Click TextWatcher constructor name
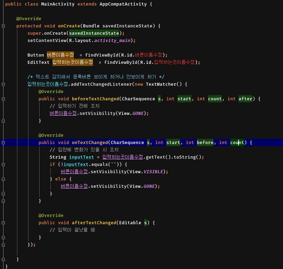 (x=161, y=84)
